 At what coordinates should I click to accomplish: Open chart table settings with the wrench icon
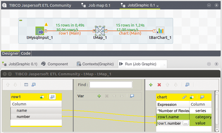coord(184,97)
